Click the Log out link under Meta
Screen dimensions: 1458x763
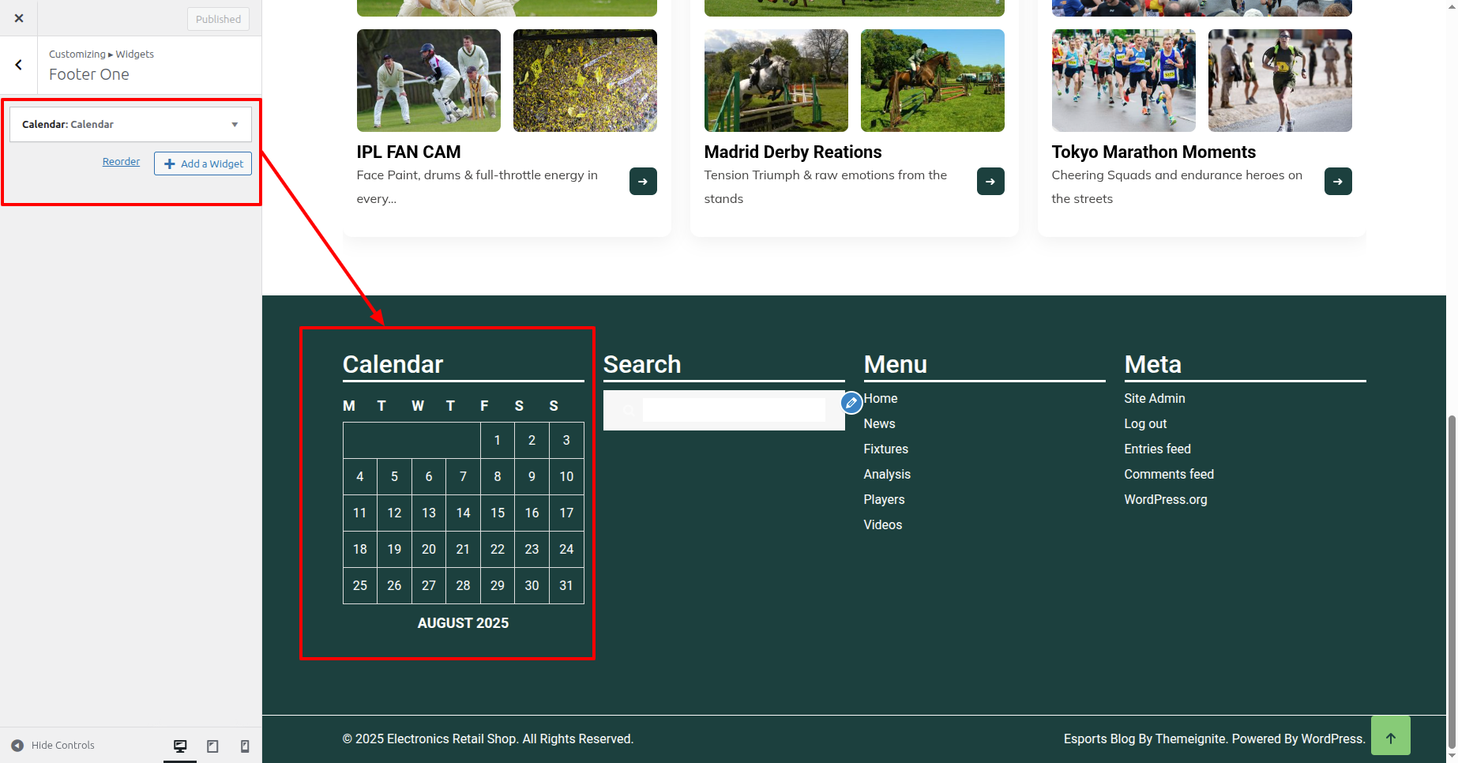point(1145,423)
